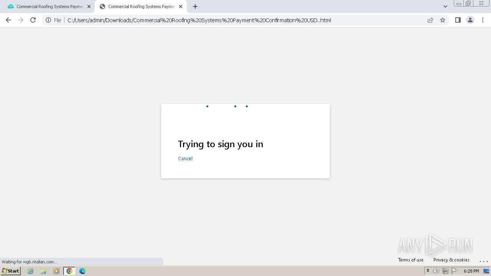
Task: Open Chrome's three-dot menu
Action: (x=483, y=20)
